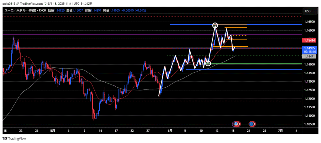Image resolution: width=321 pixels, height=143 pixels.
Task: Click the 6月 marker on time axis
Action: point(170,130)
